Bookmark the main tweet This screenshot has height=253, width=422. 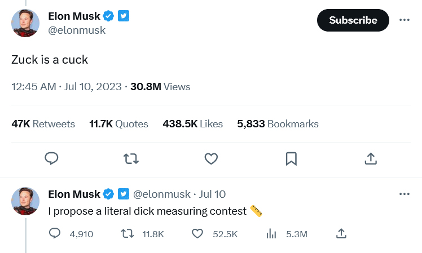click(x=291, y=159)
